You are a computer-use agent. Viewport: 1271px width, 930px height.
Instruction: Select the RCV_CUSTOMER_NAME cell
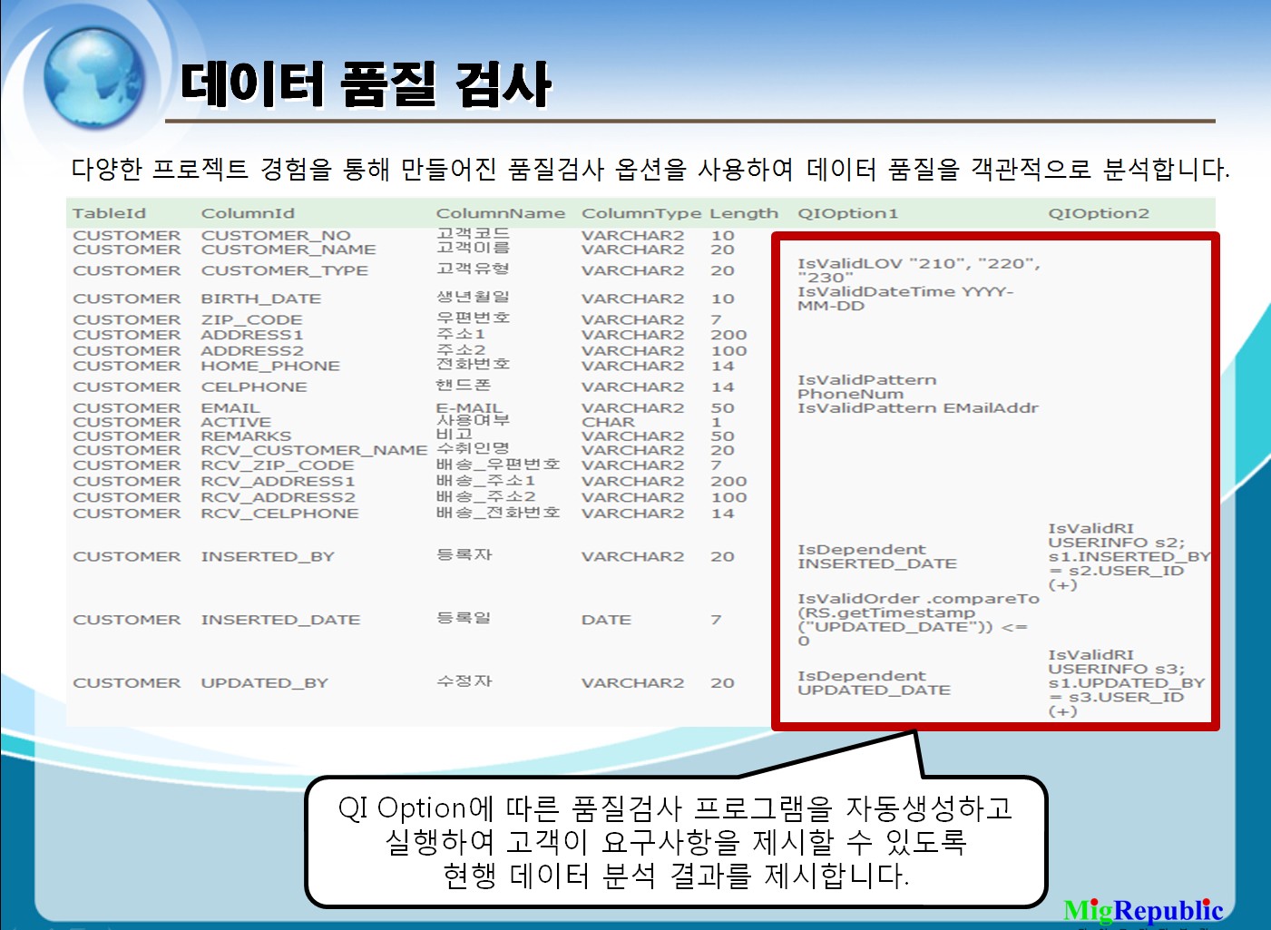click(x=314, y=450)
